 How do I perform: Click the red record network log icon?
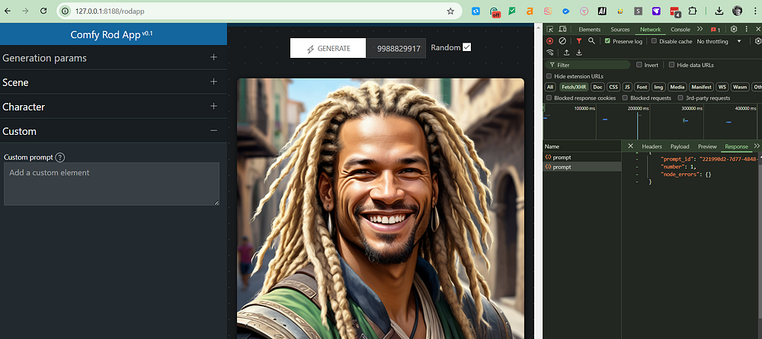click(549, 41)
